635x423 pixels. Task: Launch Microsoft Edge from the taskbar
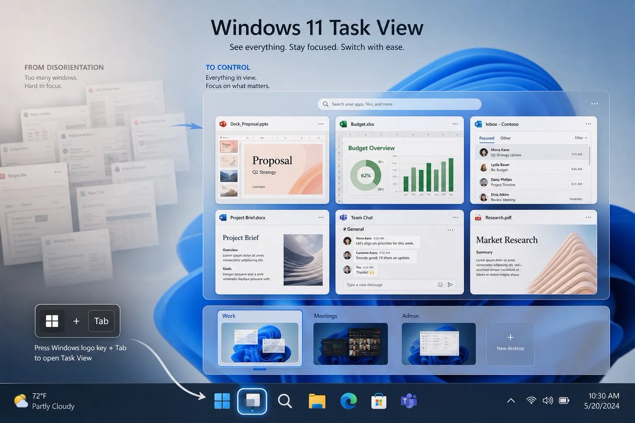click(348, 401)
